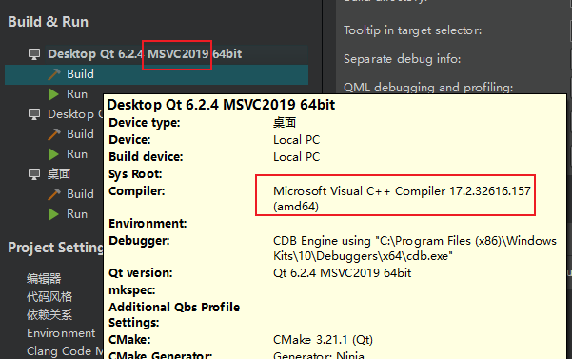Click monitor icon beside 桌面 kit
Screen dimensions: 572x359
(34, 174)
